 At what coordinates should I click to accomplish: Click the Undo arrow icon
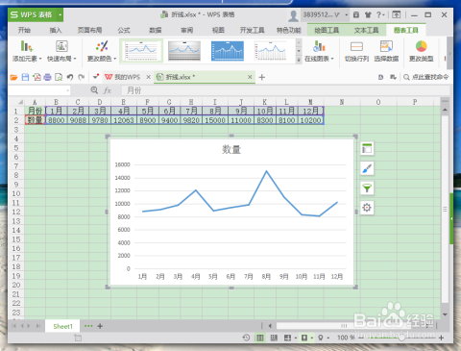click(70, 77)
